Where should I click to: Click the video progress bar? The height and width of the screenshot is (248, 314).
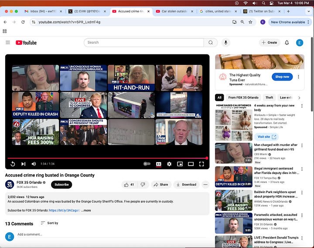point(107,158)
